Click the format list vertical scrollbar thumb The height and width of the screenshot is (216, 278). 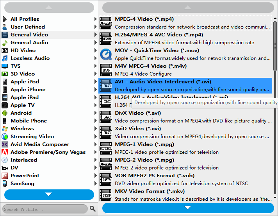[275, 46]
